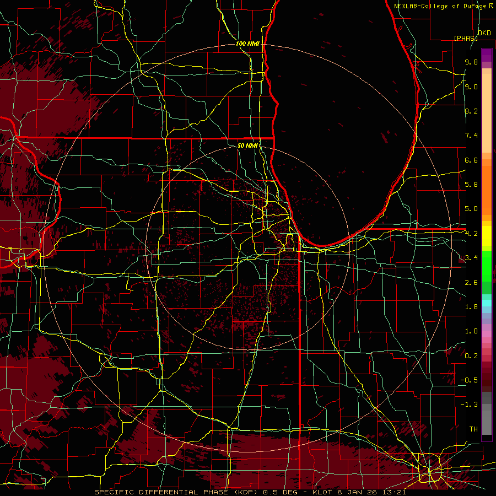The width and height of the screenshot is (496, 496).
Task: Click the 5.0 legend value
Action: click(x=471, y=209)
